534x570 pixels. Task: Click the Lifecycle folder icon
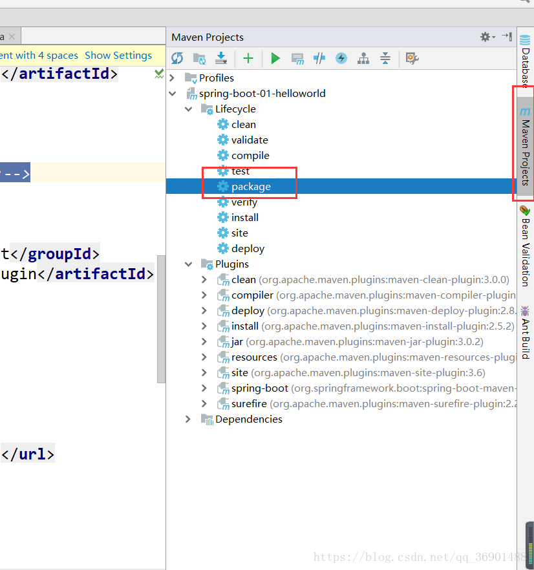[x=207, y=109]
